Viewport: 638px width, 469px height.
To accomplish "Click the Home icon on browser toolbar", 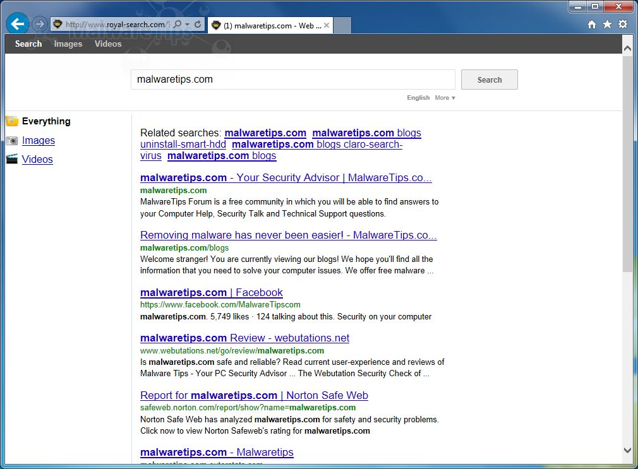I will point(591,24).
